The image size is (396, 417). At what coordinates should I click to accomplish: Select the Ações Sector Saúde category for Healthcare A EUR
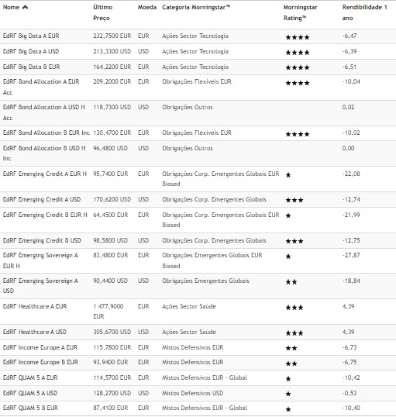(189, 306)
